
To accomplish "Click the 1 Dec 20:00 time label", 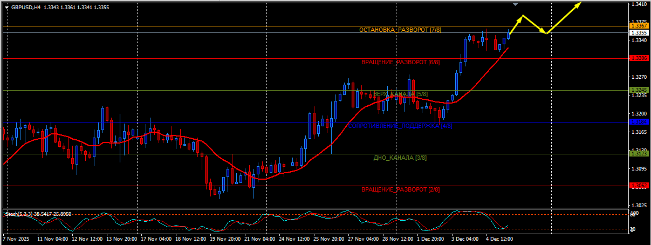I will click(430, 238).
